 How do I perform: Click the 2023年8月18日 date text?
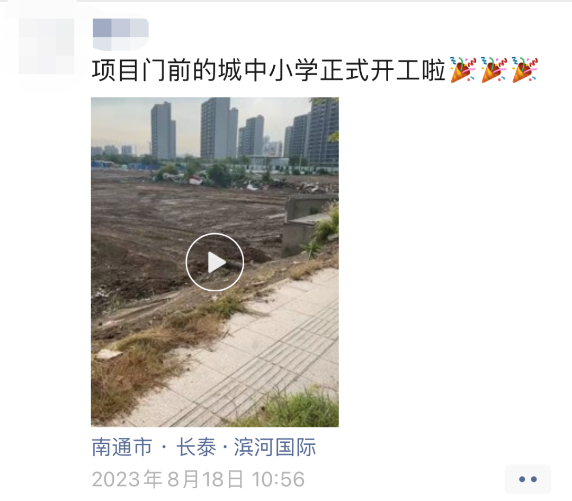(167, 479)
